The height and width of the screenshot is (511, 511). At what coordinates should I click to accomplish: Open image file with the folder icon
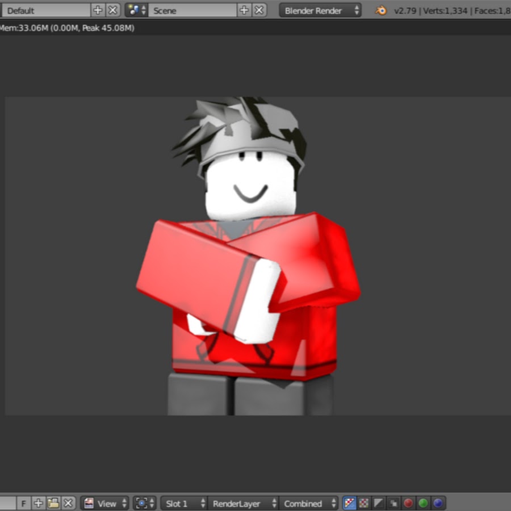pyautogui.click(x=53, y=503)
